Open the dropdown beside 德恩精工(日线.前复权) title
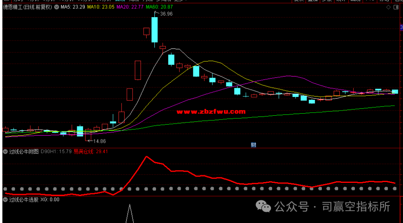Image resolution: width=403 pixels, height=223 pixels. click(x=56, y=8)
